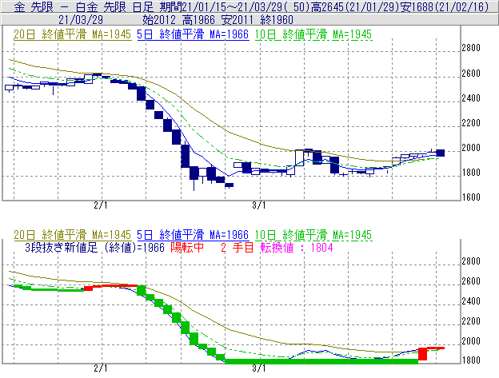Click the 3段抜き新値足 (終値)=1966 label

pos(94,248)
